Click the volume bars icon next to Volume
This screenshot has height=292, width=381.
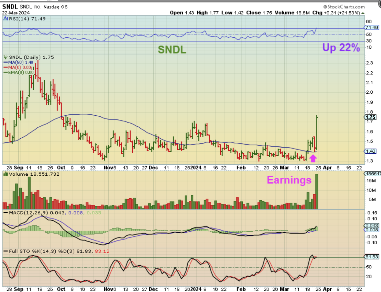tap(6, 174)
